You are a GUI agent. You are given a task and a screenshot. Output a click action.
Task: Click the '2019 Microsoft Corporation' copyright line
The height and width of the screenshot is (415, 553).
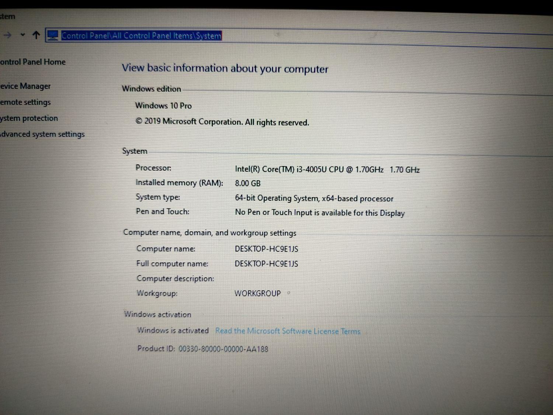(x=222, y=122)
